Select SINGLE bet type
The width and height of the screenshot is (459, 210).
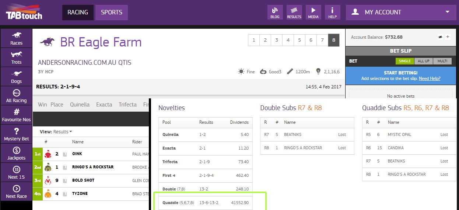pyautogui.click(x=405, y=61)
